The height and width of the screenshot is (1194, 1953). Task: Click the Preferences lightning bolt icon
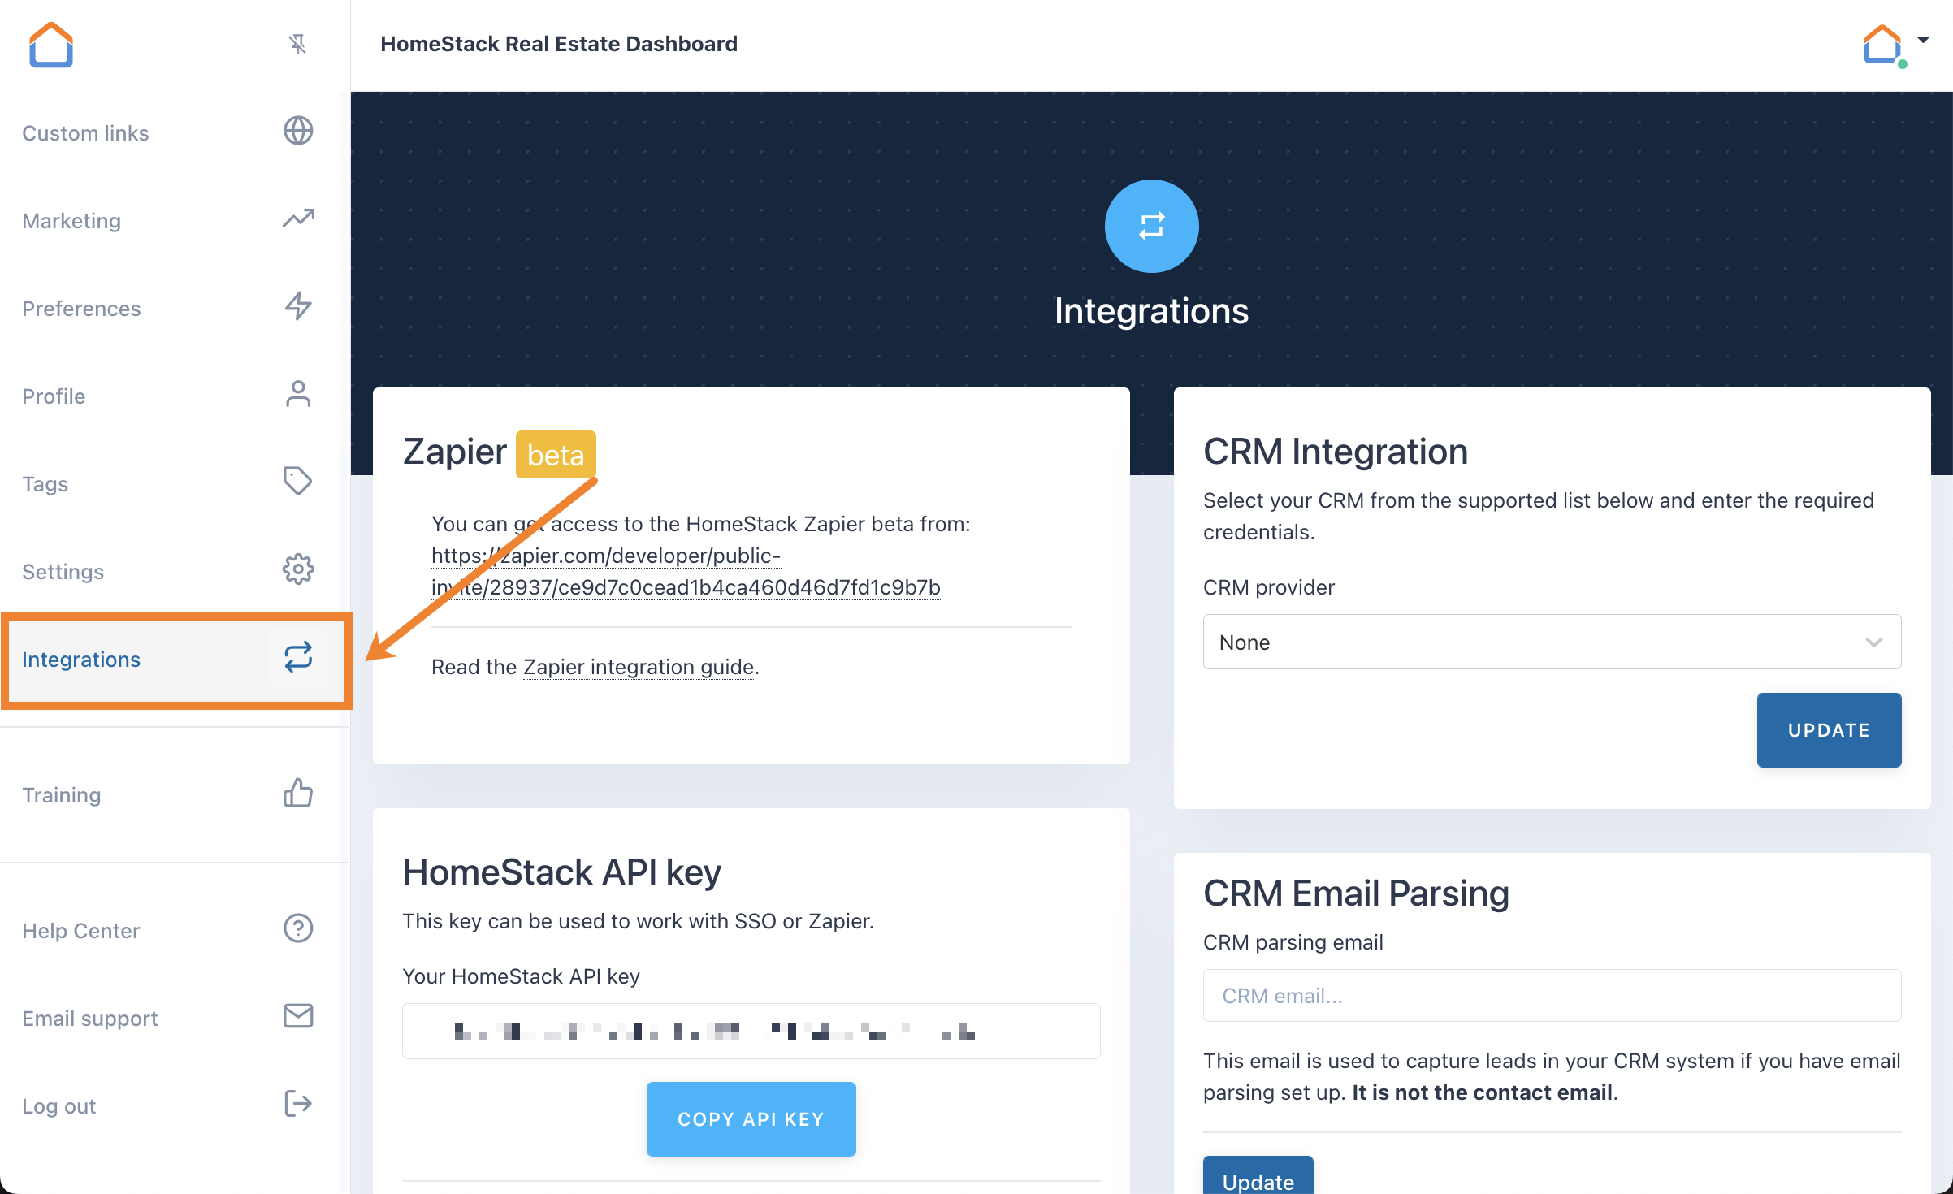(x=297, y=306)
